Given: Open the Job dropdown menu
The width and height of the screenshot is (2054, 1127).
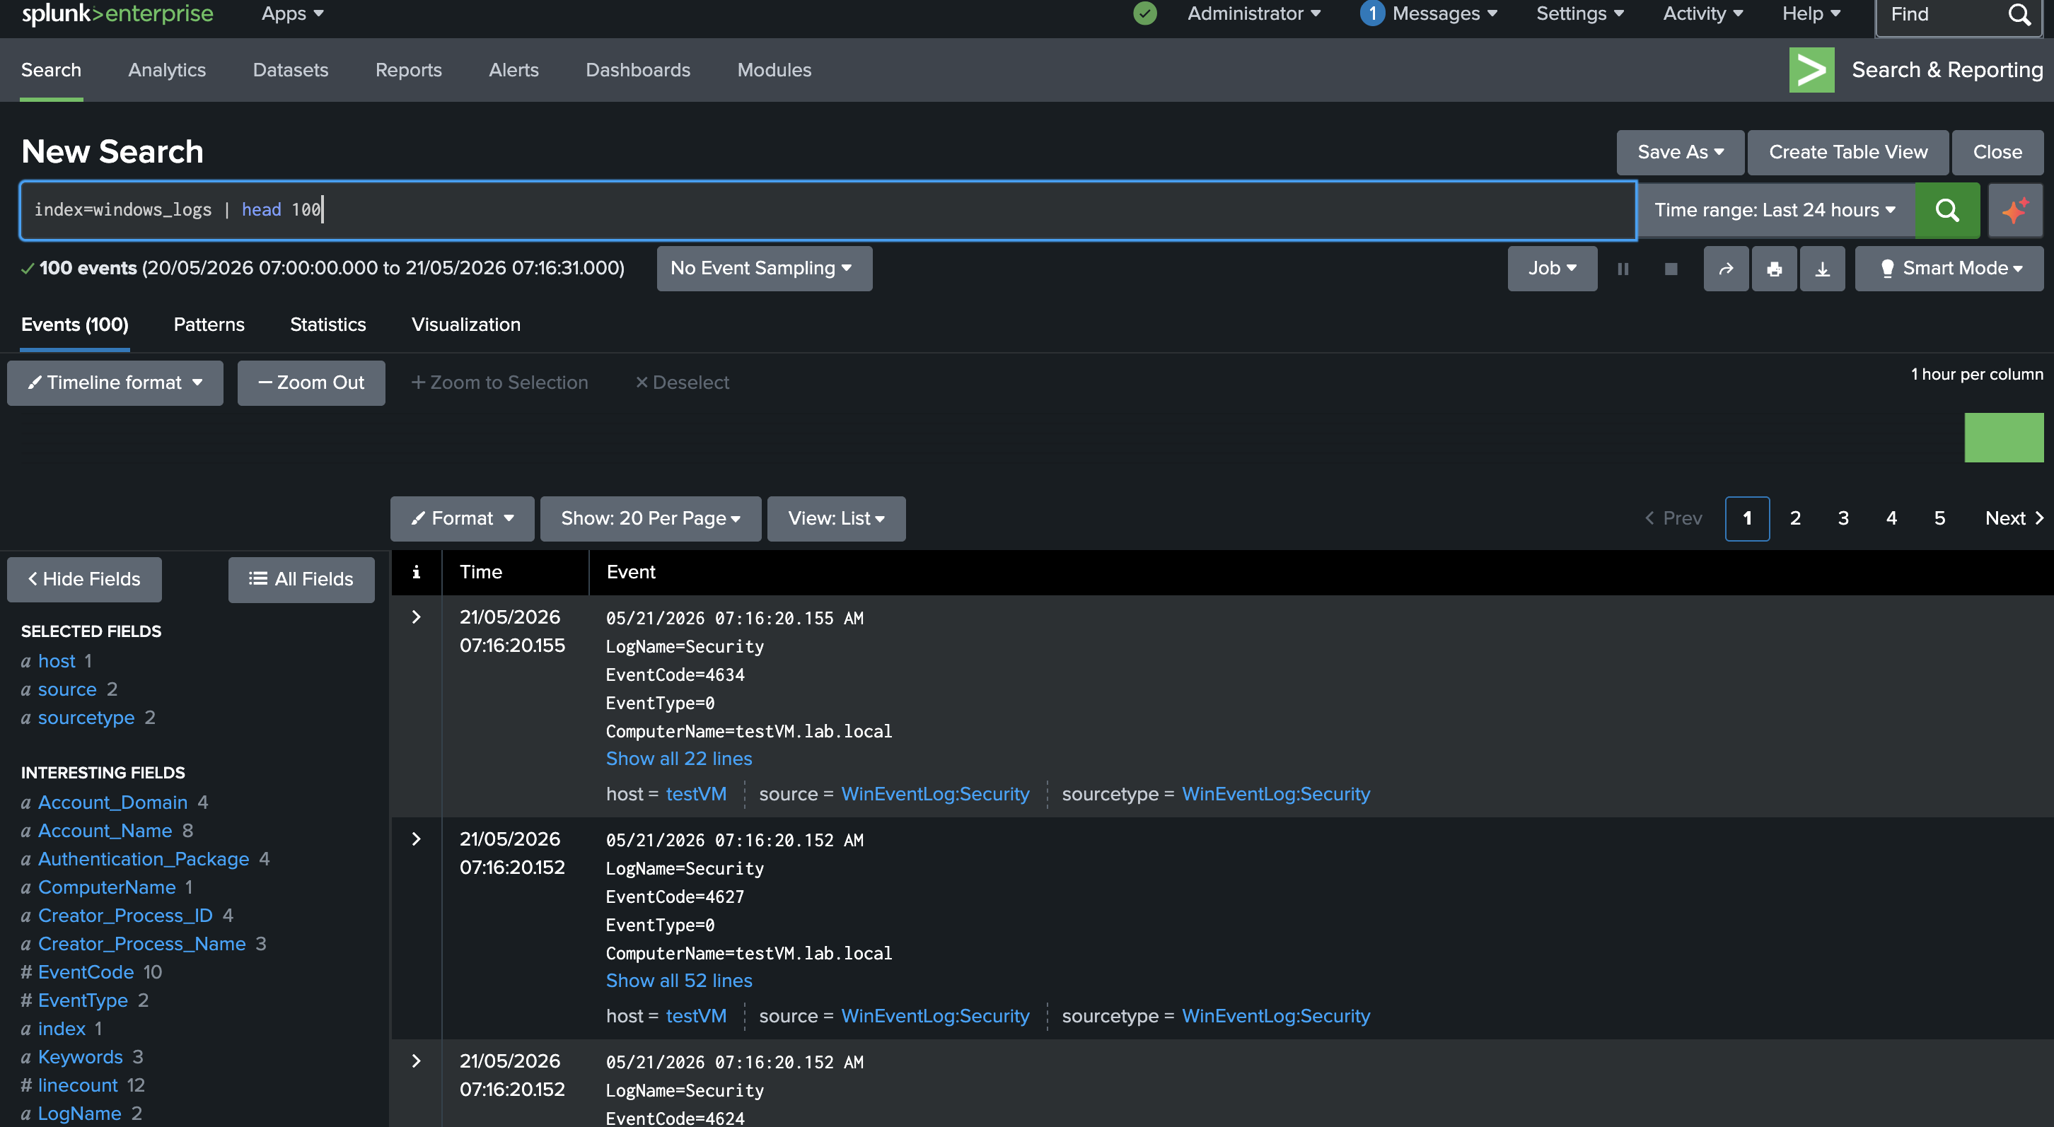Looking at the screenshot, I should [x=1552, y=269].
